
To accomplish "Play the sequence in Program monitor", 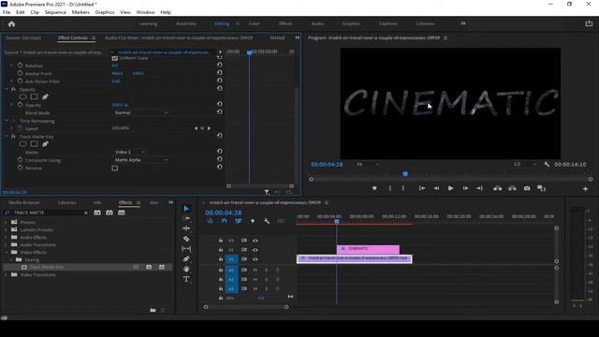I will pyautogui.click(x=450, y=188).
